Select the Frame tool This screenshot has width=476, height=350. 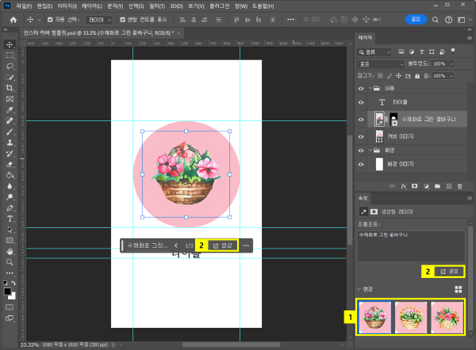[10, 99]
